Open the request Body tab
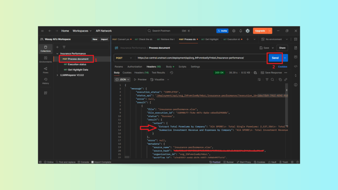This screenshot has height=190, width=338. click(x=170, y=67)
